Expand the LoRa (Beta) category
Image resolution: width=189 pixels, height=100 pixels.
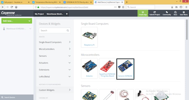click(x=55, y=77)
